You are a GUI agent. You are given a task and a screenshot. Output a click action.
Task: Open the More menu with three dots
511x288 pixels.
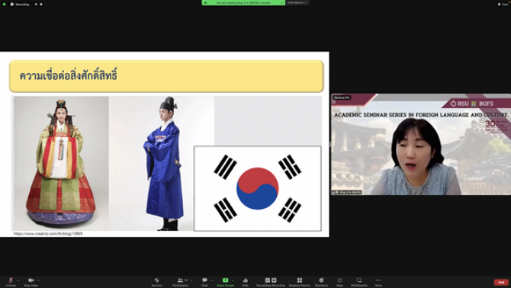(x=378, y=280)
